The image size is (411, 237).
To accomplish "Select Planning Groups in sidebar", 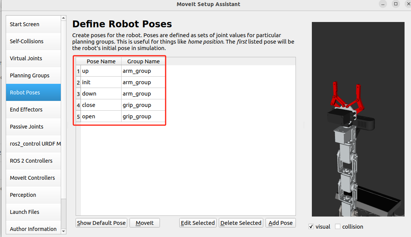I will tap(33, 75).
